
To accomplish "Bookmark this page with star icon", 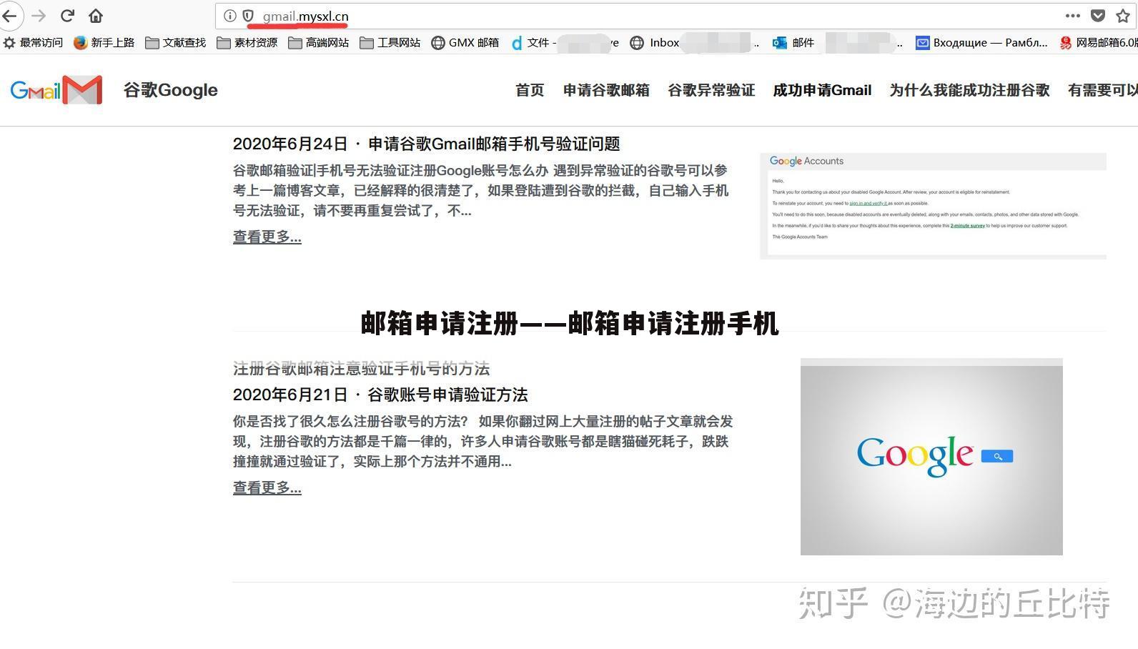I will (1122, 16).
